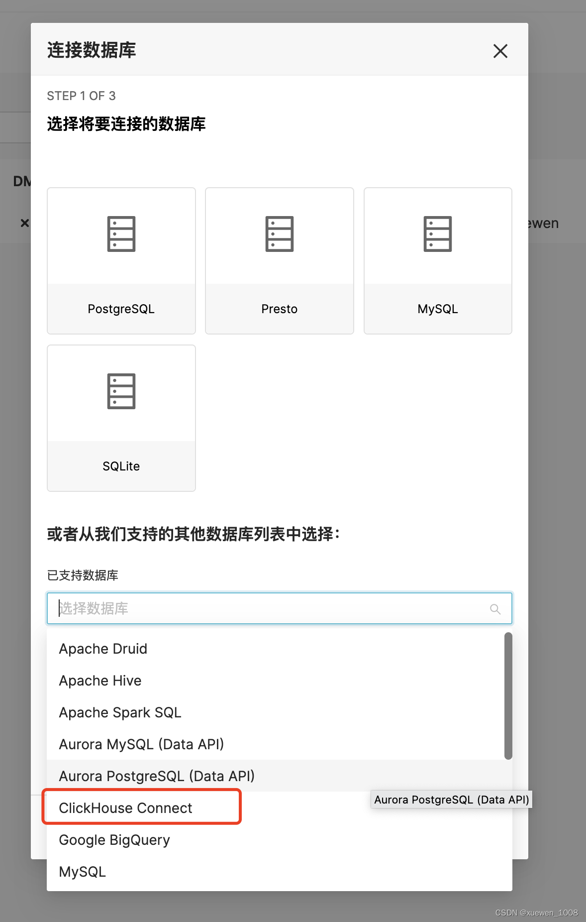Choose the MySQL database card
The image size is (586, 922).
pos(438,261)
